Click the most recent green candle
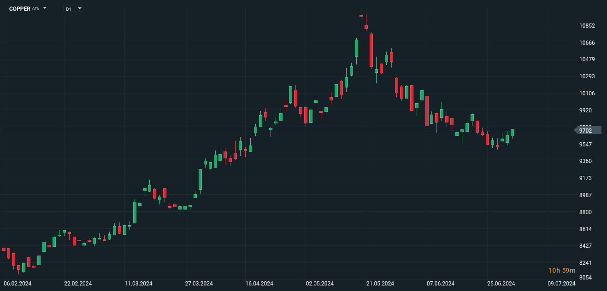Screen dimensions: 607x291 (512, 133)
